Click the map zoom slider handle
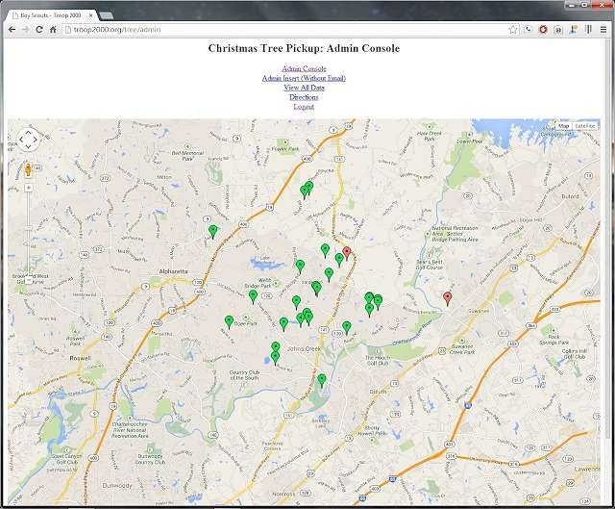 tap(28, 228)
